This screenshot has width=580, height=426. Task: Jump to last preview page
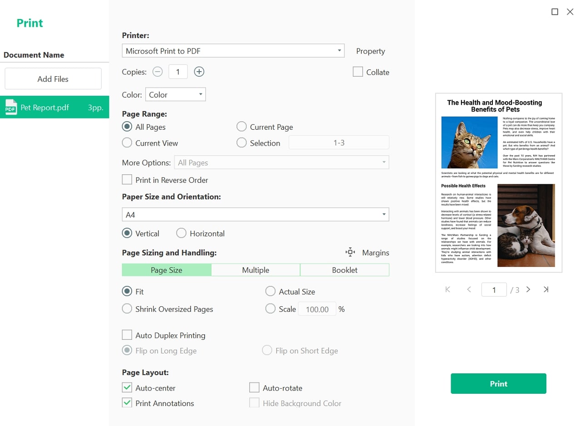[x=546, y=289]
